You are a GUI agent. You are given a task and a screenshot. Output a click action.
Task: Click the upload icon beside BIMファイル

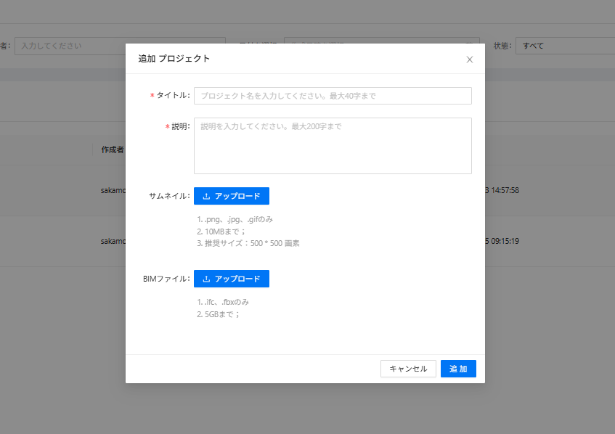coord(206,279)
